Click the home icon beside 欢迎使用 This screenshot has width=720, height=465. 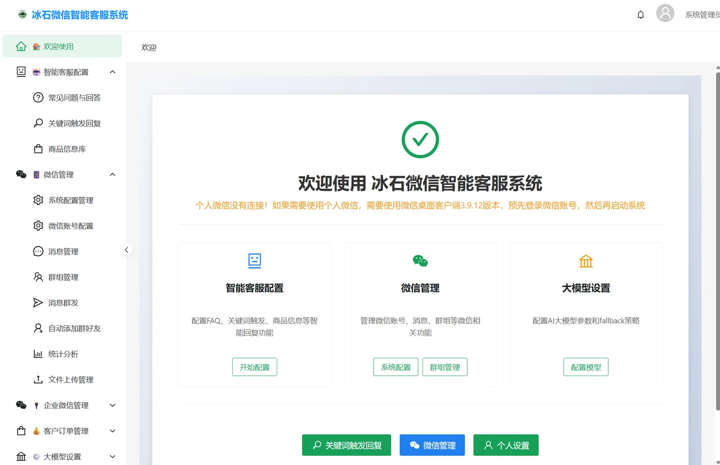click(21, 46)
